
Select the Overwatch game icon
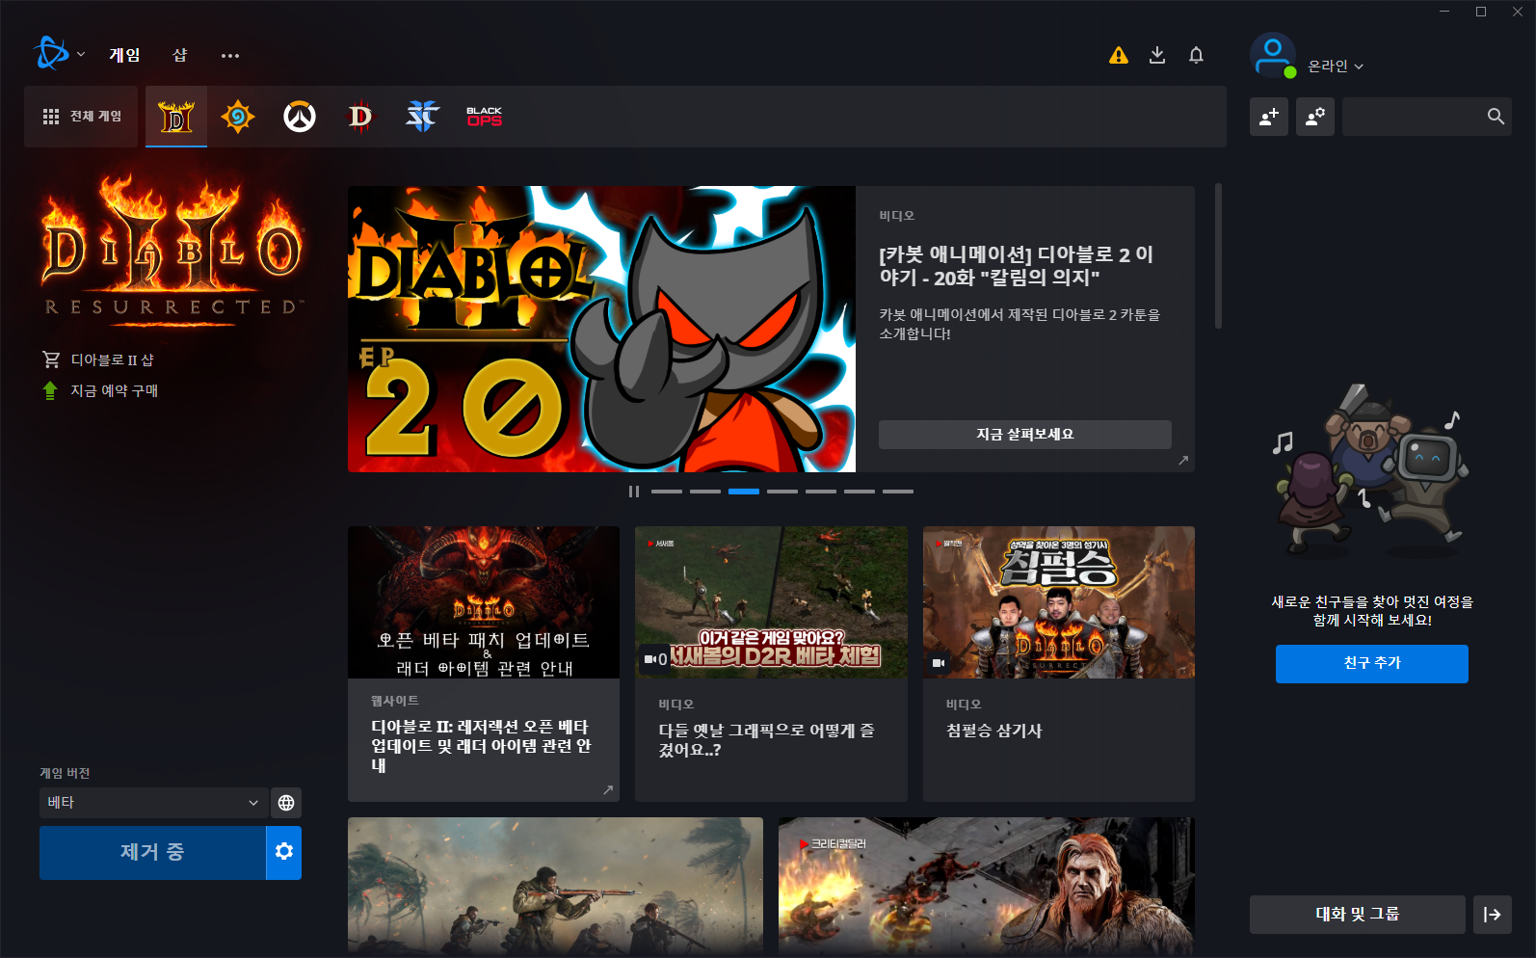(x=300, y=117)
